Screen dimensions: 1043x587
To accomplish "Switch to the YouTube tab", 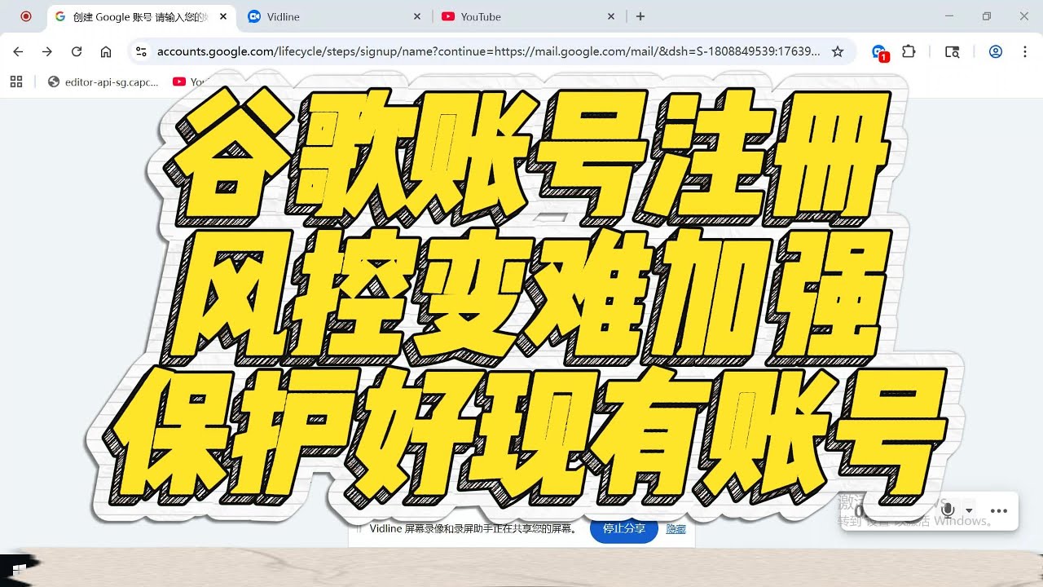I will 528,16.
